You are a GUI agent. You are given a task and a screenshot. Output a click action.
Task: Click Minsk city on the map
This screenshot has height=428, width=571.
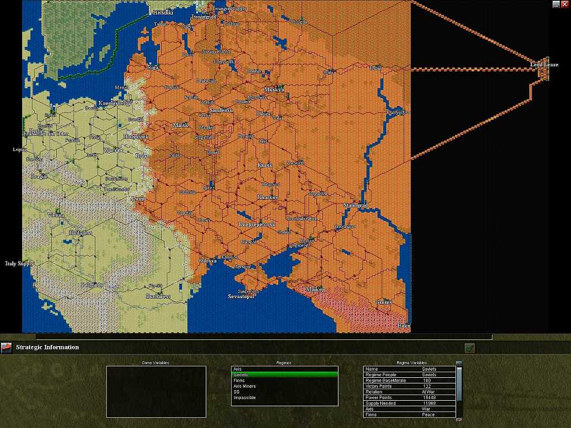(x=181, y=125)
